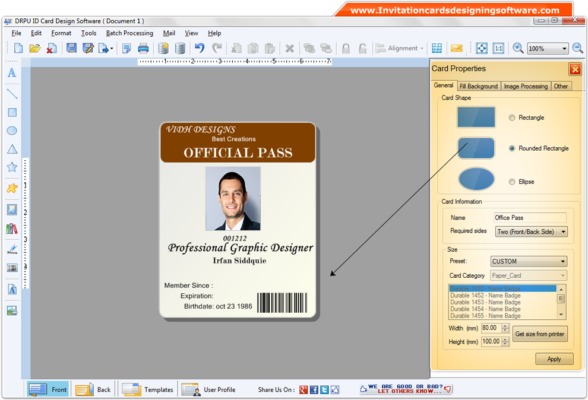Select the Rounded Rectangle radio option
The width and height of the screenshot is (588, 400).
tap(512, 148)
